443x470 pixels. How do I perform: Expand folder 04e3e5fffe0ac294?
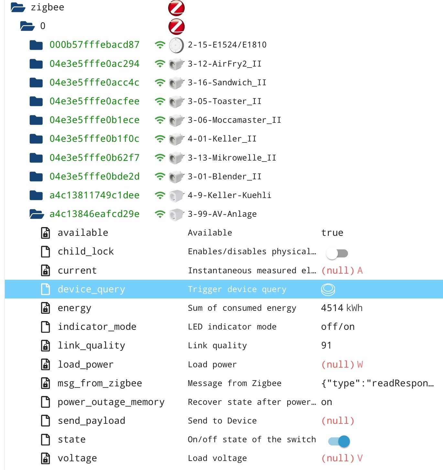click(x=36, y=64)
